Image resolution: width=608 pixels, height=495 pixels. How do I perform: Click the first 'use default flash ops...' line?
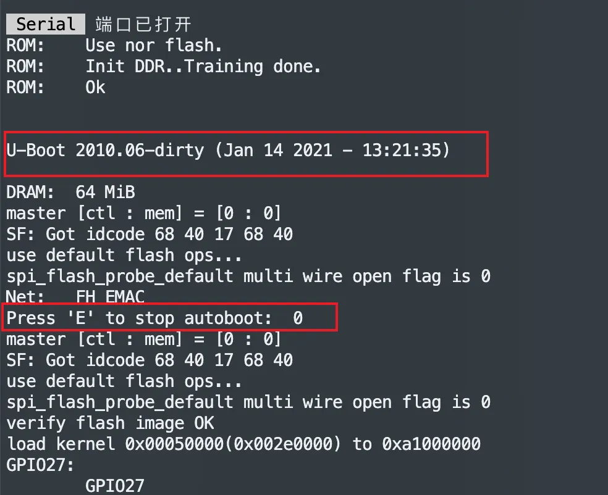click(x=124, y=256)
